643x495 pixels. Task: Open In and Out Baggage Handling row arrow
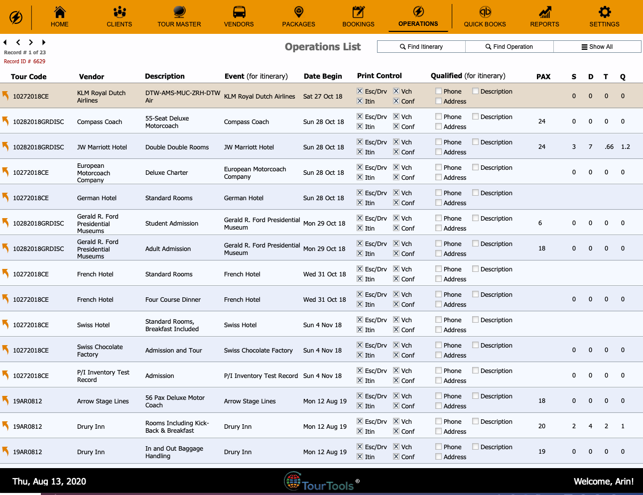click(5, 451)
